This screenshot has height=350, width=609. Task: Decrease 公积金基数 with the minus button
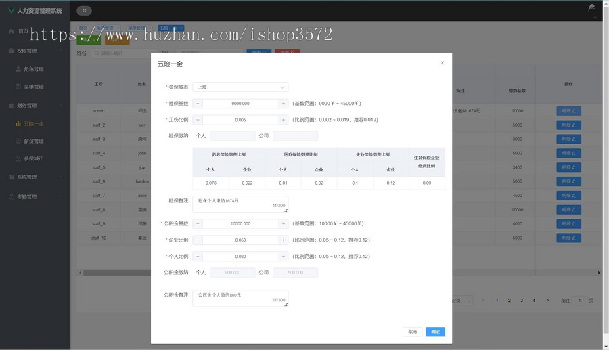(198, 224)
